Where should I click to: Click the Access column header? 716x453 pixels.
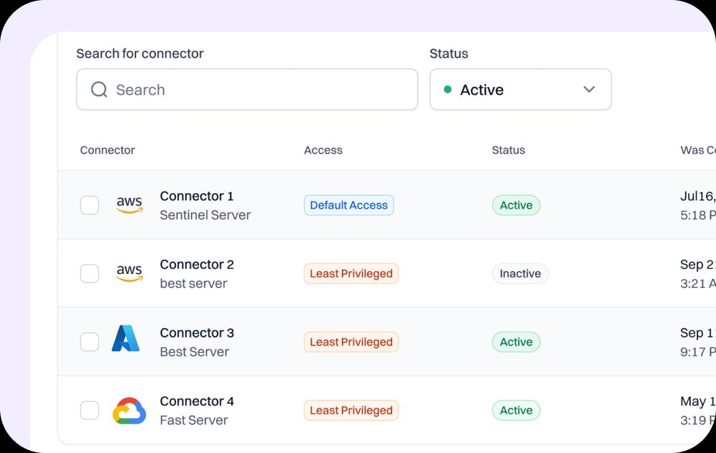point(323,150)
